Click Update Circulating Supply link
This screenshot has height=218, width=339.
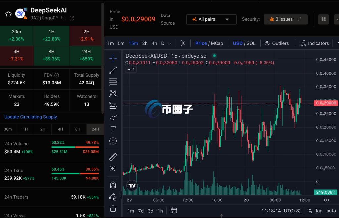pyautogui.click(x=30, y=117)
